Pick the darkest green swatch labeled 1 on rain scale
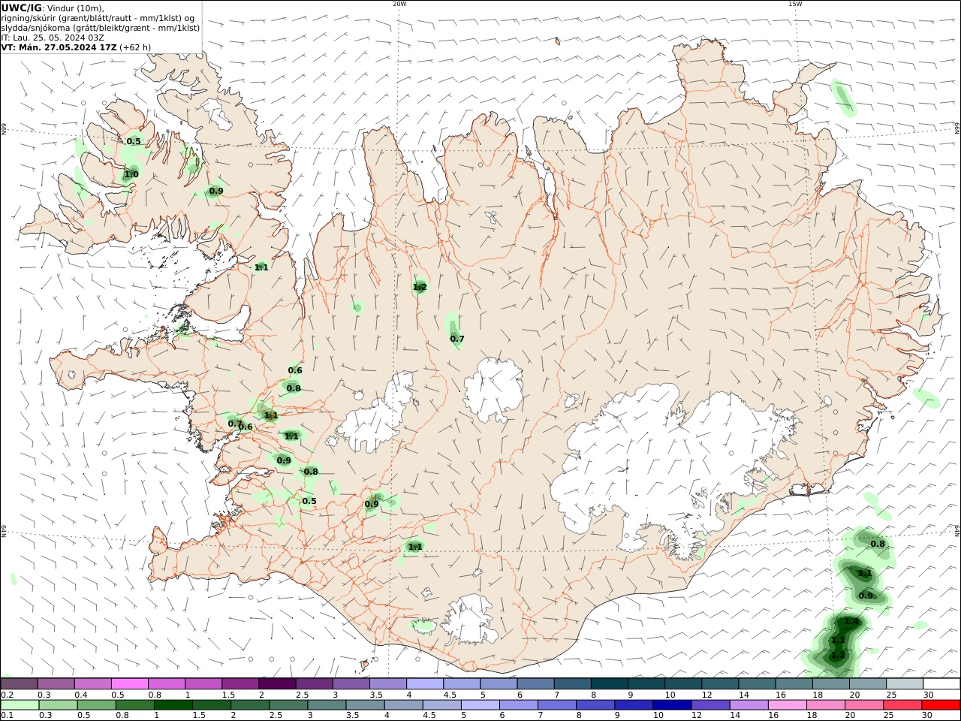 tap(173, 705)
